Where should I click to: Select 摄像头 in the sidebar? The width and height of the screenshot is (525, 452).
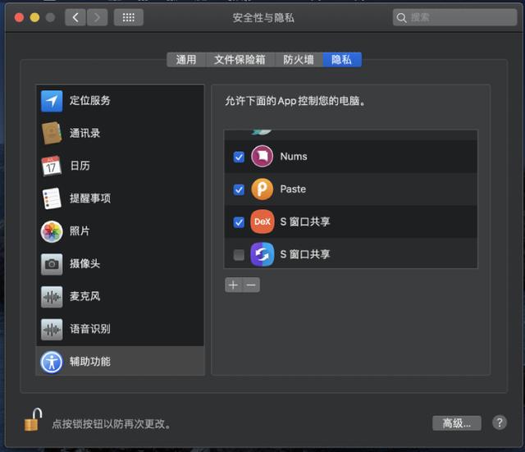pyautogui.click(x=121, y=264)
